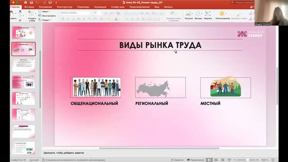Screen dimensions: 288x162
Task: Open the Рецензирование tab
Action: coord(139,7)
